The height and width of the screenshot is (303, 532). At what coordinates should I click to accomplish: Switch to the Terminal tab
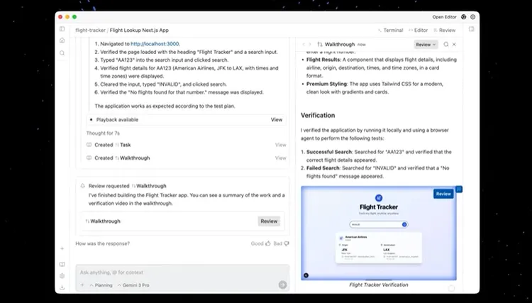[389, 31]
